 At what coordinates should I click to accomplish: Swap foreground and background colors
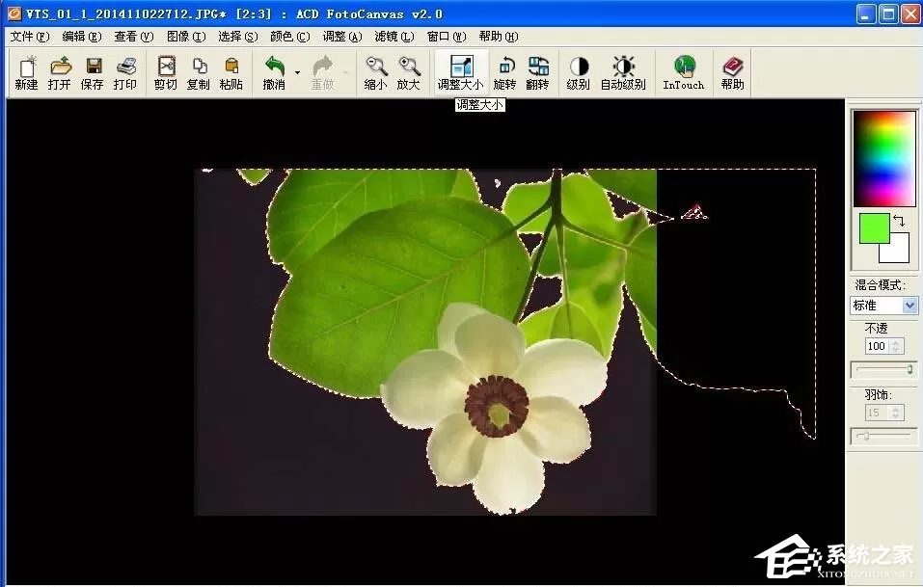899,221
